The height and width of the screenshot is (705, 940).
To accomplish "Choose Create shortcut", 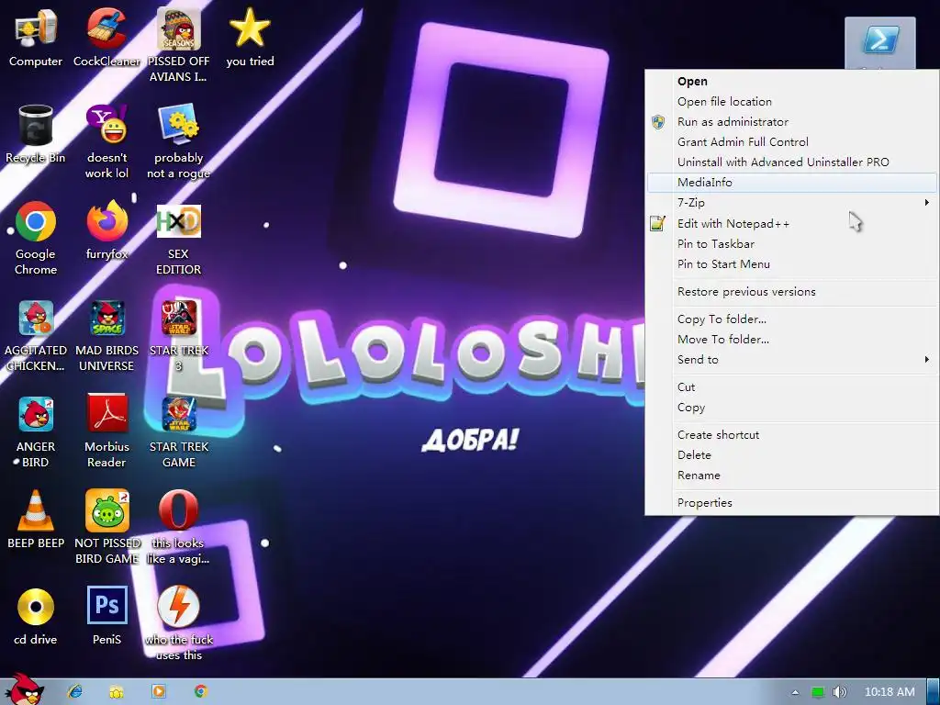I will (x=792, y=435).
